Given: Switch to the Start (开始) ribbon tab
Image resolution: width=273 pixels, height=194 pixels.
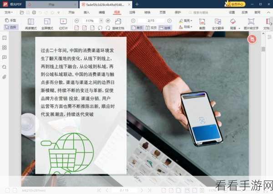Looking at the screenshot, I should 71,13.
